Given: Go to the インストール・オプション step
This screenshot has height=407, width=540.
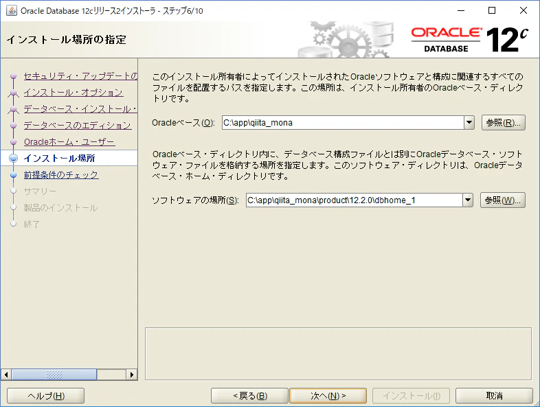Looking at the screenshot, I should pos(74,93).
